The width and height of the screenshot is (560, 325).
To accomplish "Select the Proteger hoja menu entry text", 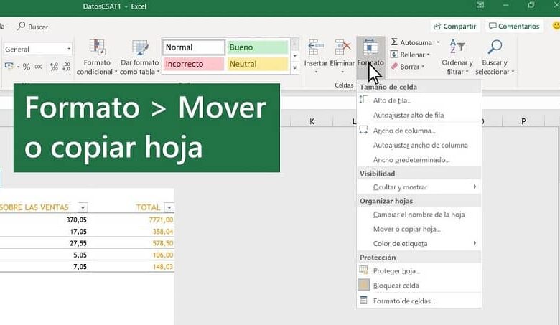I will [396, 270].
